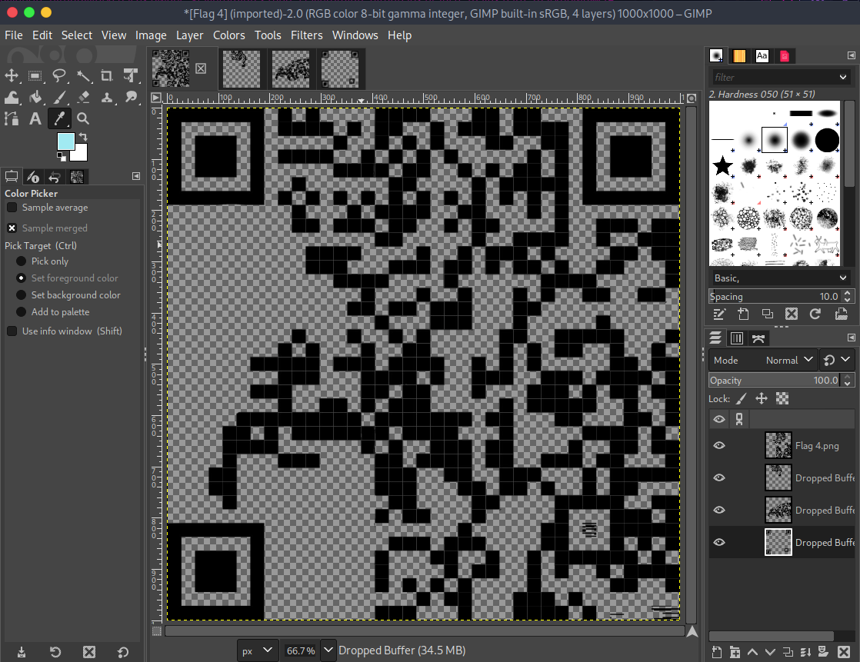This screenshot has width=860, height=662.
Task: Open the foreground color light blue swatch
Action: tap(65, 140)
